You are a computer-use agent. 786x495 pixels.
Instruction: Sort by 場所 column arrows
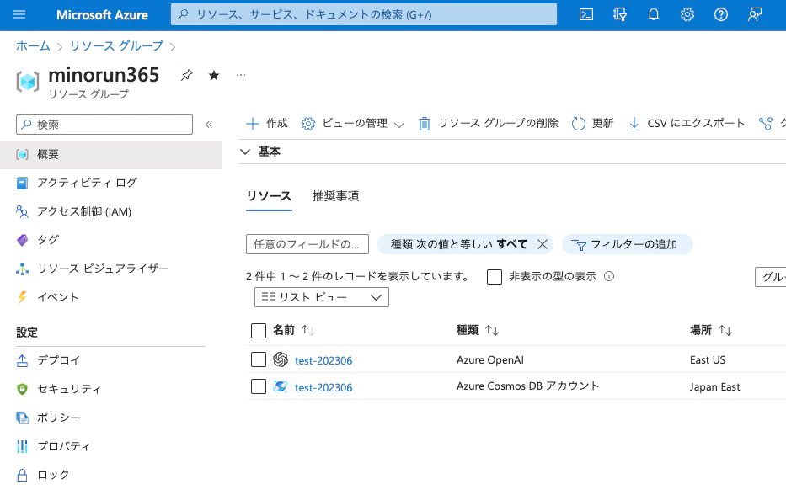725,331
